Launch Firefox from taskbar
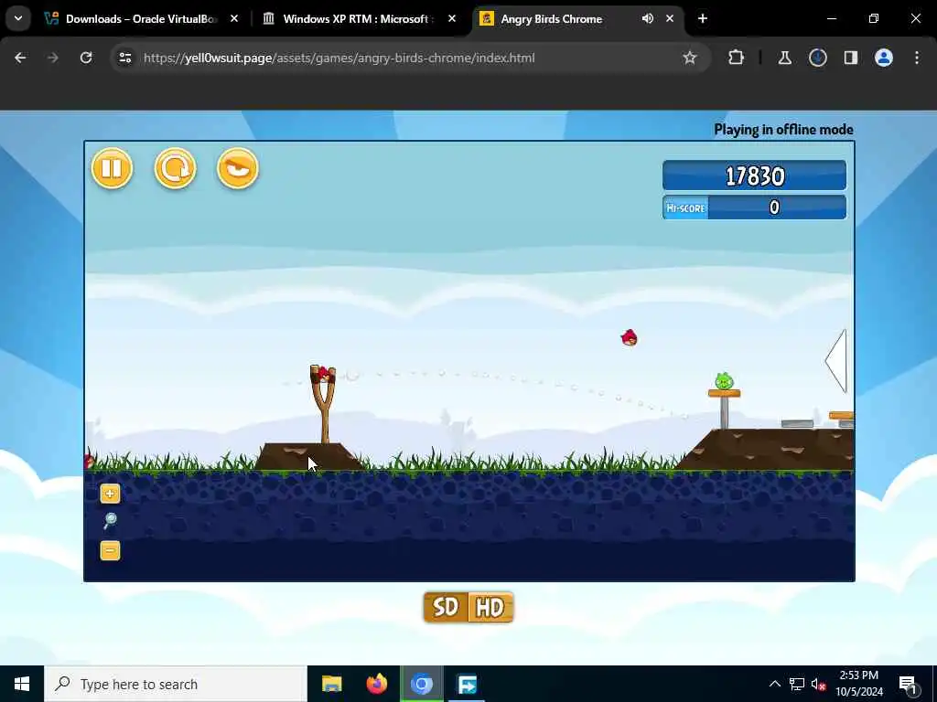Screen dimensions: 937x702 click(376, 684)
